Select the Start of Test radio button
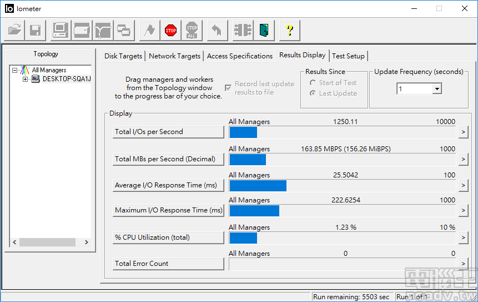The width and height of the screenshot is (478, 302). point(313,83)
